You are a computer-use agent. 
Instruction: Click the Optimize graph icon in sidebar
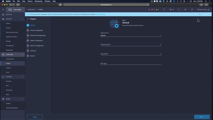[x=3, y=77]
